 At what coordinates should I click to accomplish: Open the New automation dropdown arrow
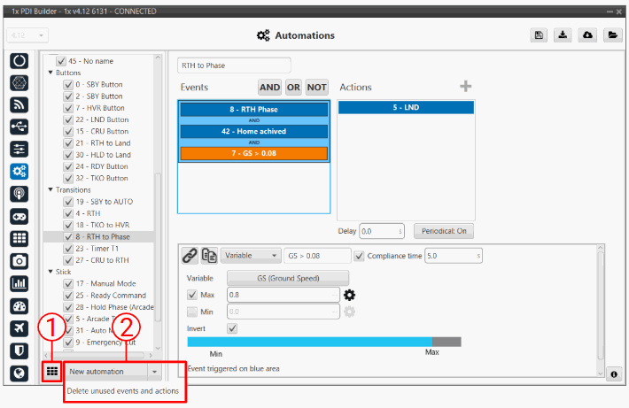click(156, 372)
